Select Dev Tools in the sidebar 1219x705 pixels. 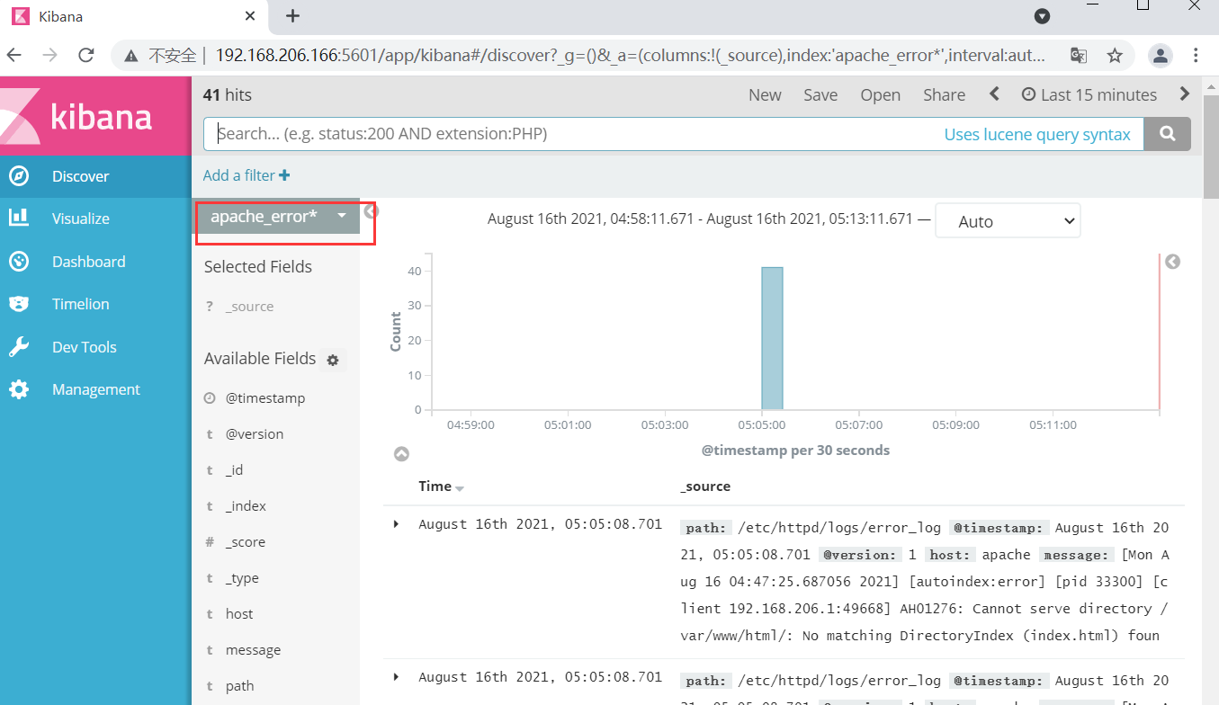point(84,347)
